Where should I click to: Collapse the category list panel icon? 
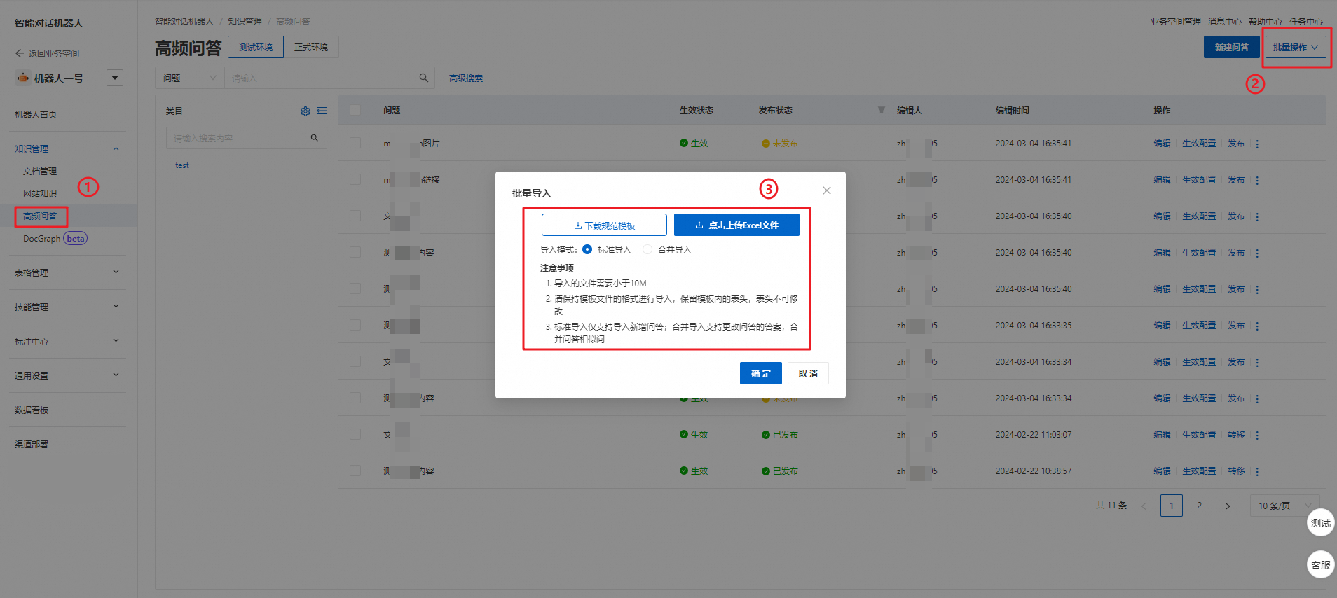pos(322,111)
